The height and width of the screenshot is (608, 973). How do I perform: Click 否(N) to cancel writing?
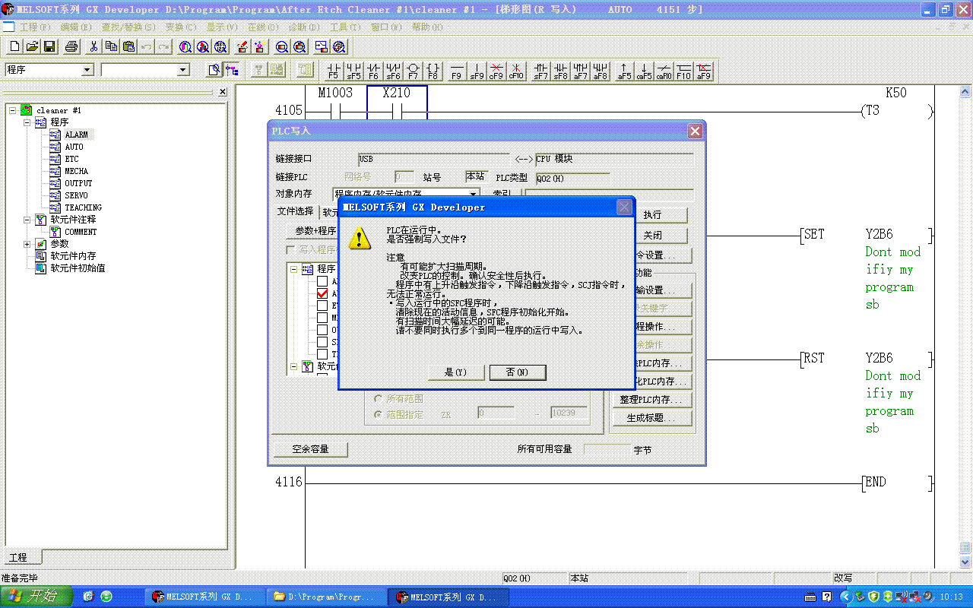(x=517, y=372)
